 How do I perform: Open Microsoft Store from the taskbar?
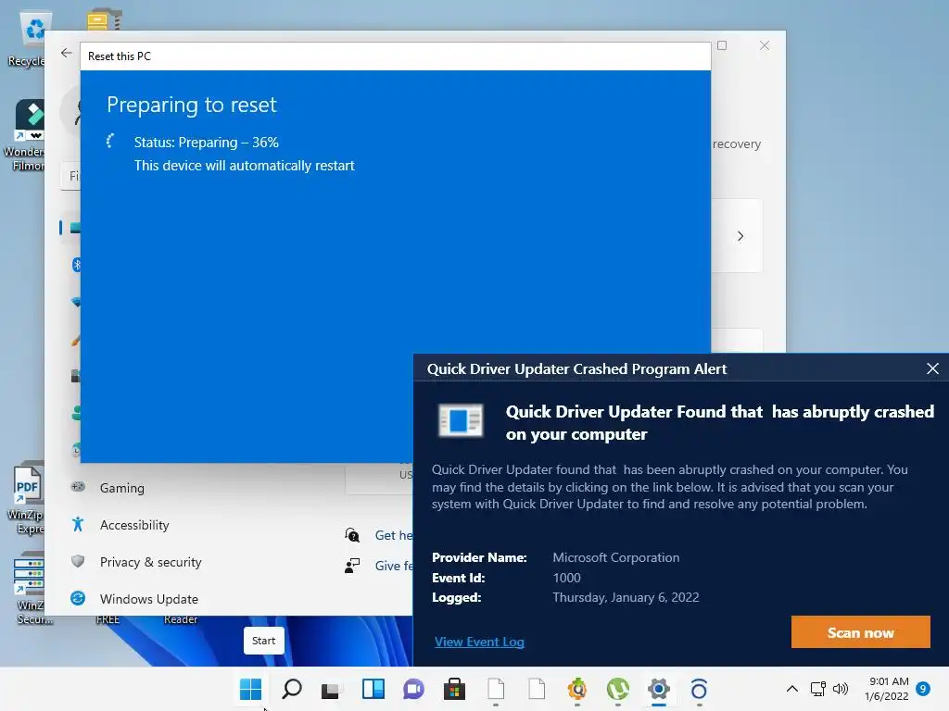[454, 689]
